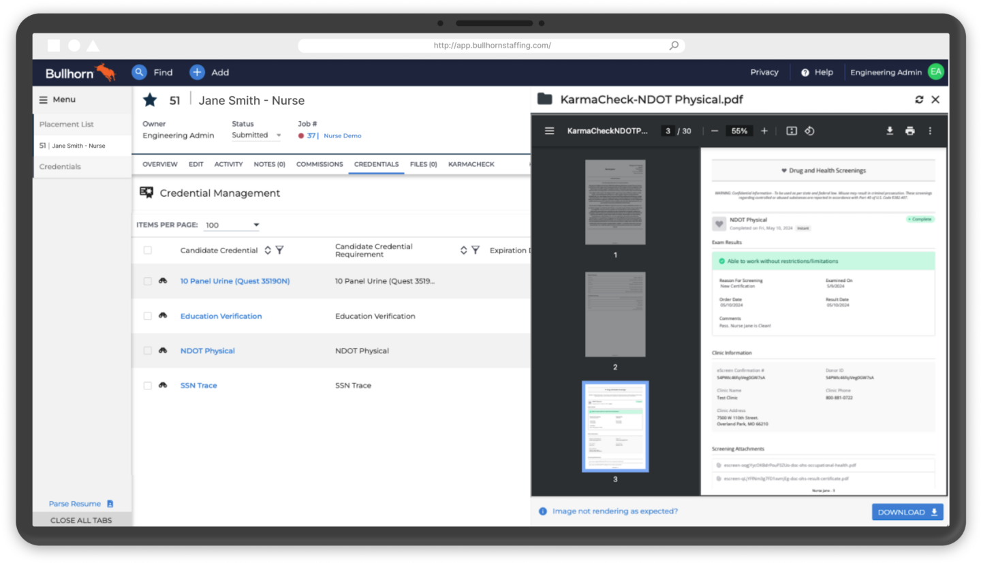Zoom out in the PDF viewer
The height and width of the screenshot is (563, 981).
(715, 131)
